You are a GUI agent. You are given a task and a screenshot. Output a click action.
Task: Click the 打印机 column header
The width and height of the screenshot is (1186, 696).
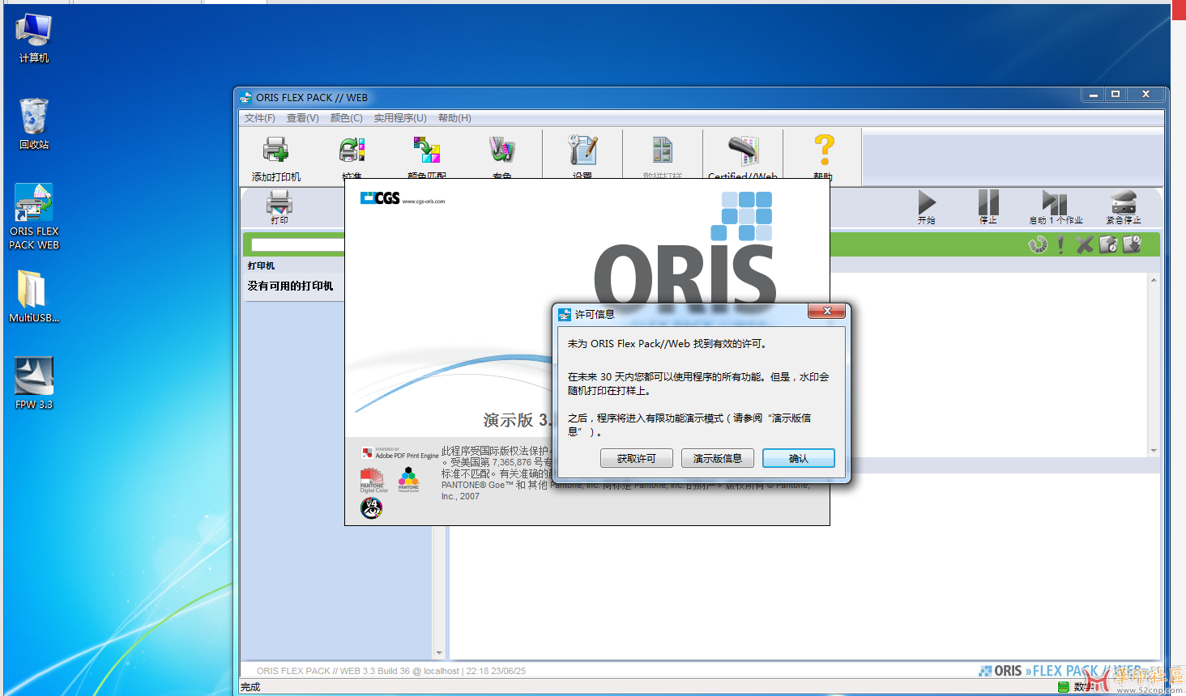coord(261,265)
